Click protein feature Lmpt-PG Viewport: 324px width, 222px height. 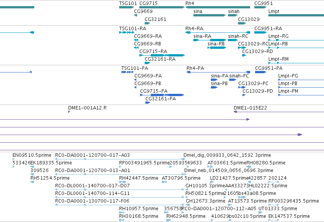click(301, 80)
